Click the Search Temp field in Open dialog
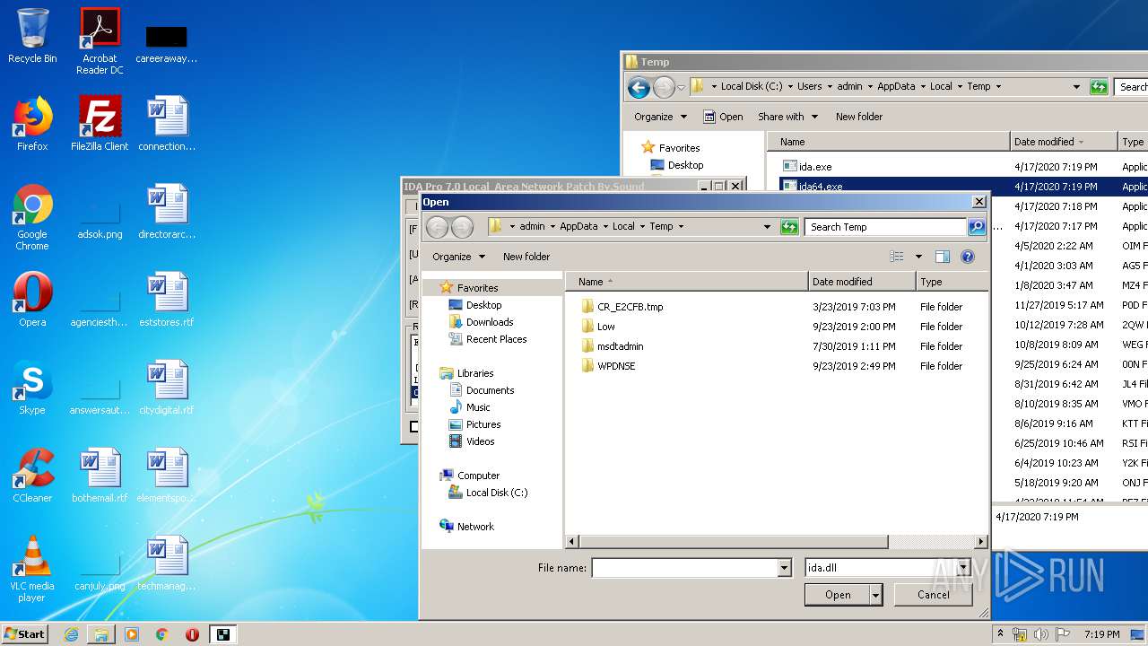Image resolution: width=1148 pixels, height=646 pixels. 886,227
